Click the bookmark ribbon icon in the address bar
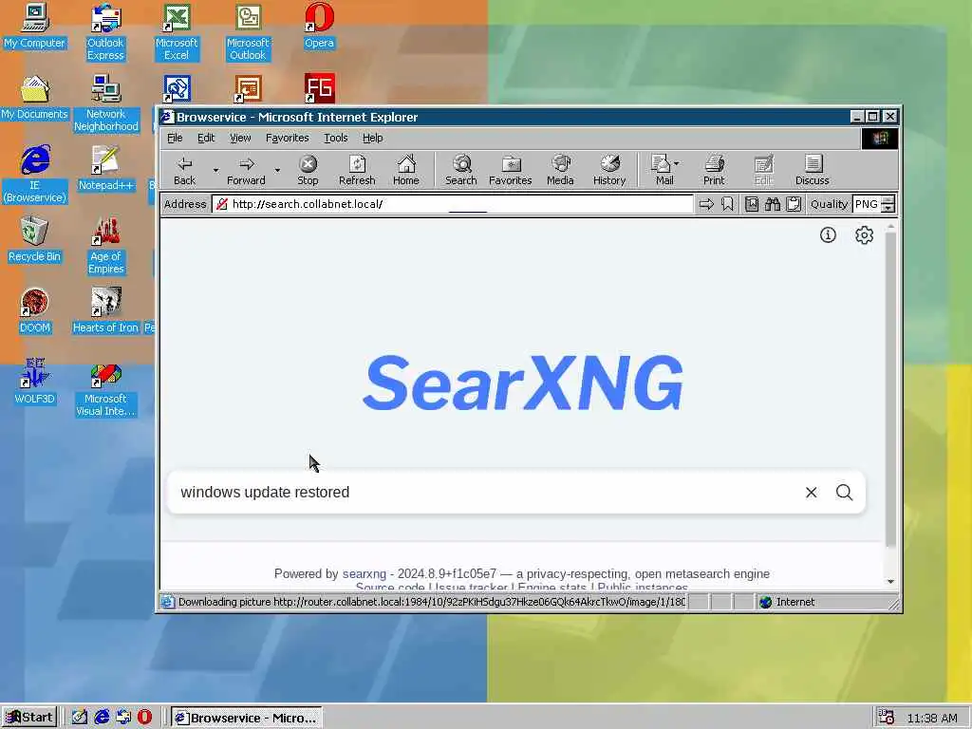Image resolution: width=972 pixels, height=729 pixels. pyautogui.click(x=727, y=204)
